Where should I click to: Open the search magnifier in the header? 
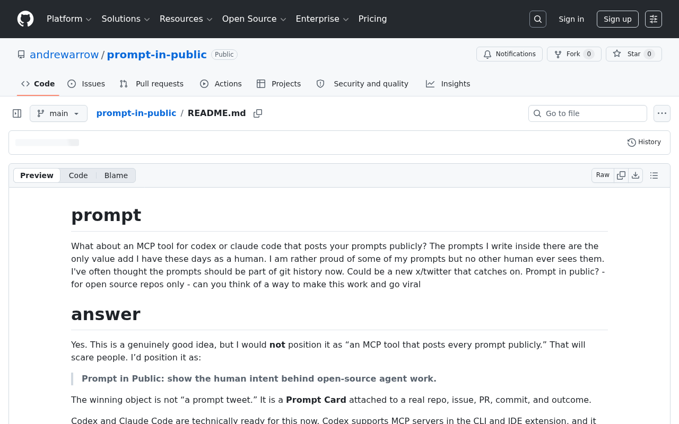point(538,19)
